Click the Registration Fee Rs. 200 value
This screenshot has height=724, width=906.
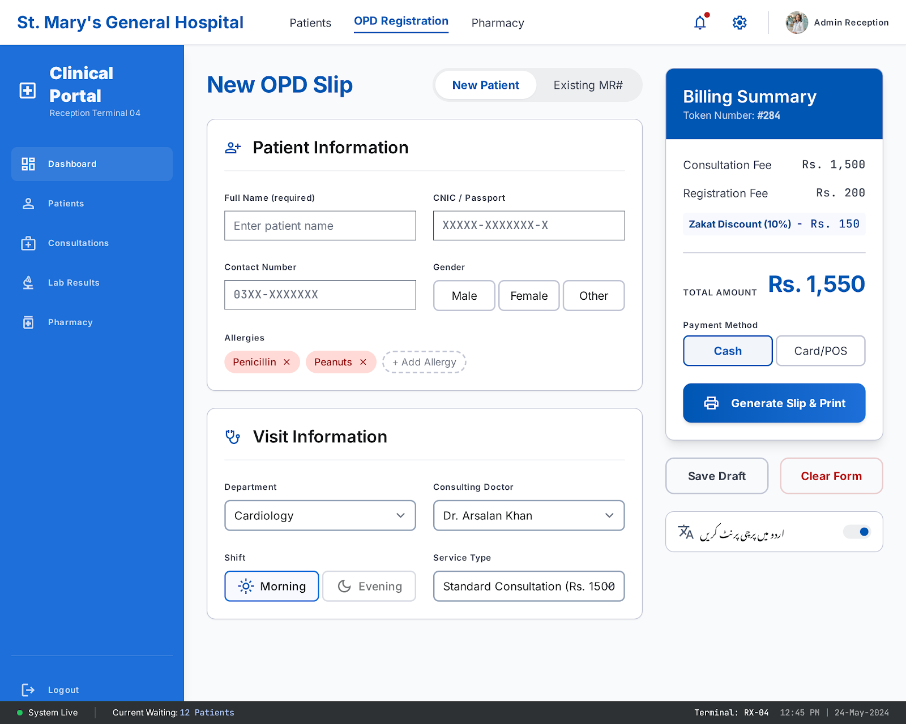coord(841,193)
